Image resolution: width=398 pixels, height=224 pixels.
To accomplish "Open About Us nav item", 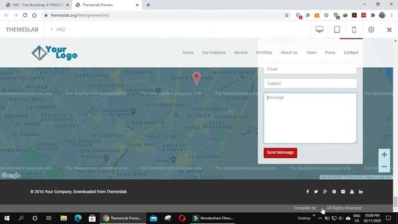I will coord(289,52).
